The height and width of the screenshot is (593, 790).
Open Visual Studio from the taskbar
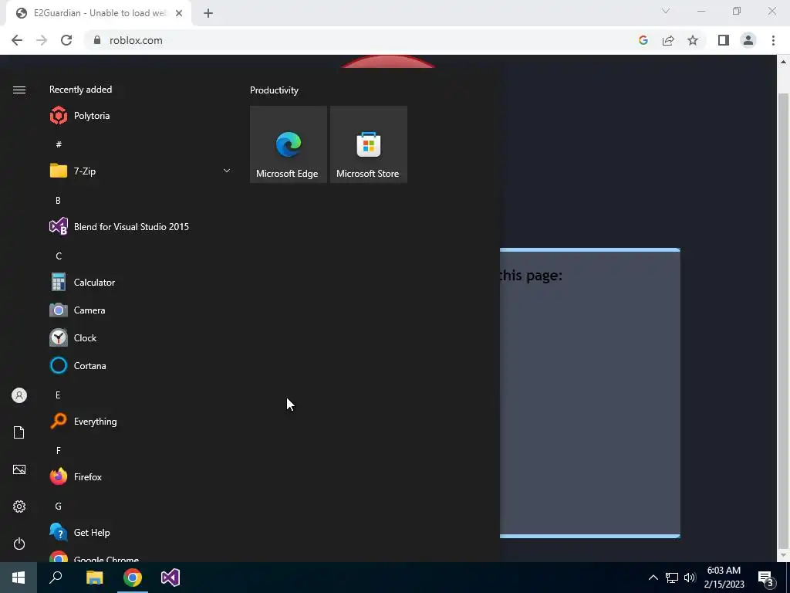tap(170, 578)
